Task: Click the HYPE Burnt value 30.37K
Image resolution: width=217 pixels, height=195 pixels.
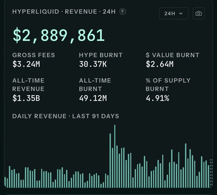Action: [93, 64]
